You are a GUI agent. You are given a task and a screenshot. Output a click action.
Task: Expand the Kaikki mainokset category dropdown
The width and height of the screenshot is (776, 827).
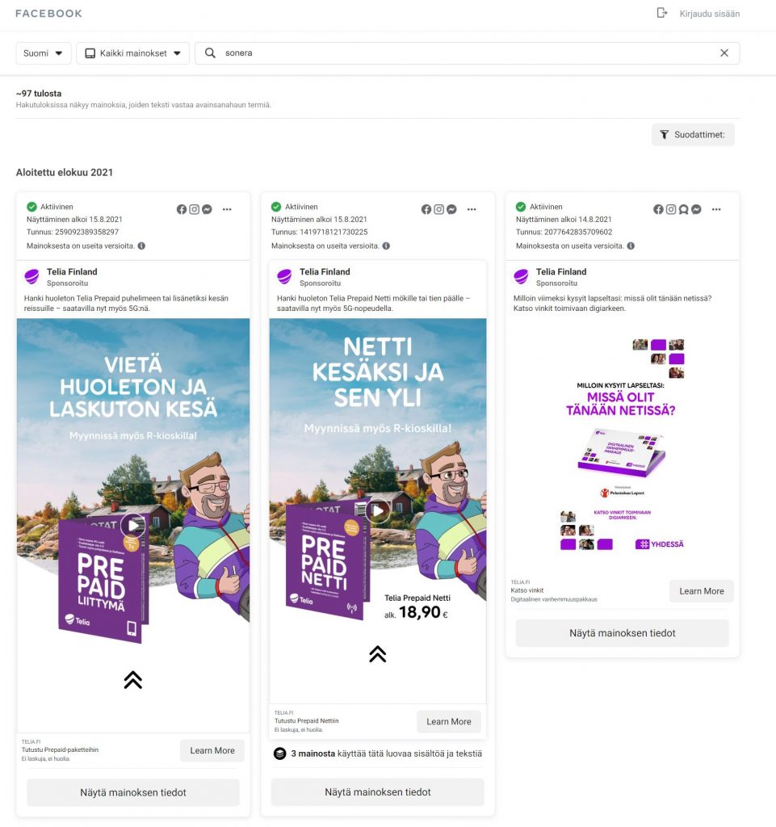[133, 53]
